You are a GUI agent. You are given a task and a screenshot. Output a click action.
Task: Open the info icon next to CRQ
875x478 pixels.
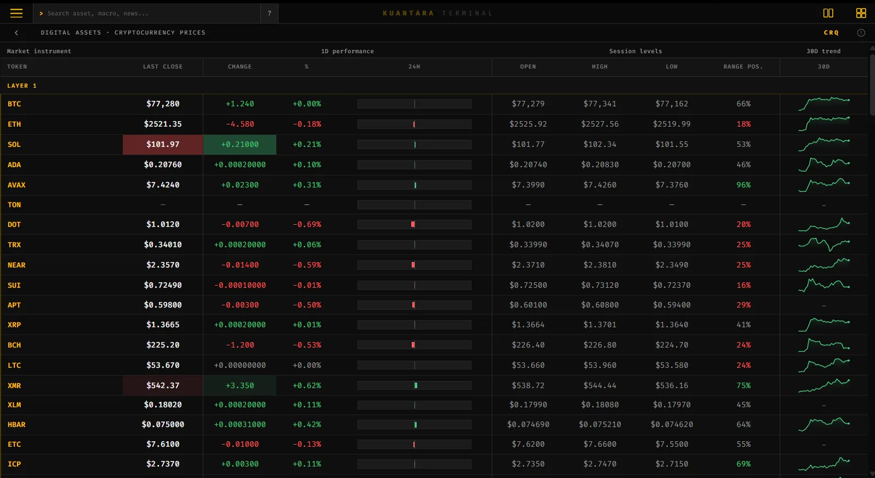click(x=861, y=33)
